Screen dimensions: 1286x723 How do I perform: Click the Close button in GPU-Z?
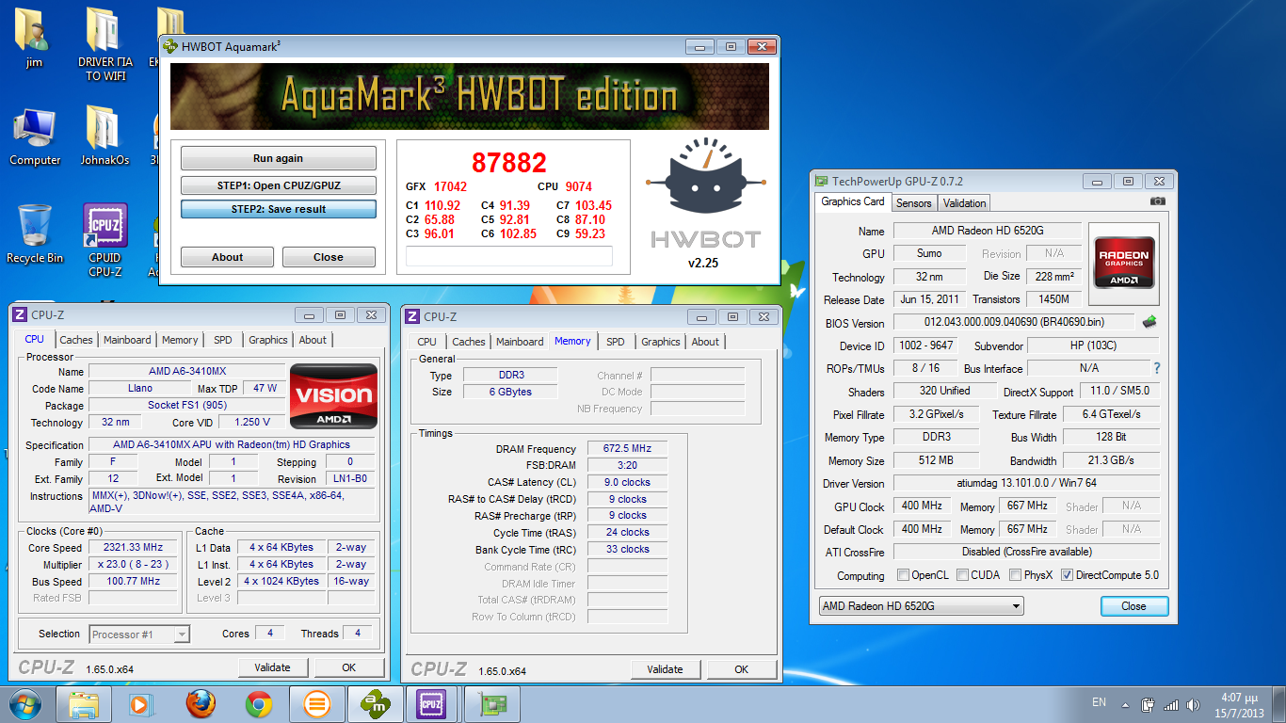click(x=1133, y=606)
